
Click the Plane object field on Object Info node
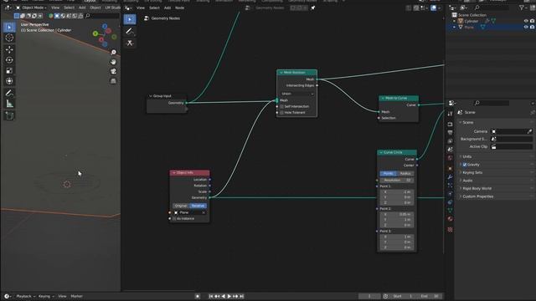[189, 212]
